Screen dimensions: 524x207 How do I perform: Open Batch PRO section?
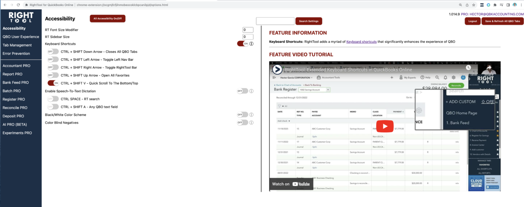(x=12, y=91)
